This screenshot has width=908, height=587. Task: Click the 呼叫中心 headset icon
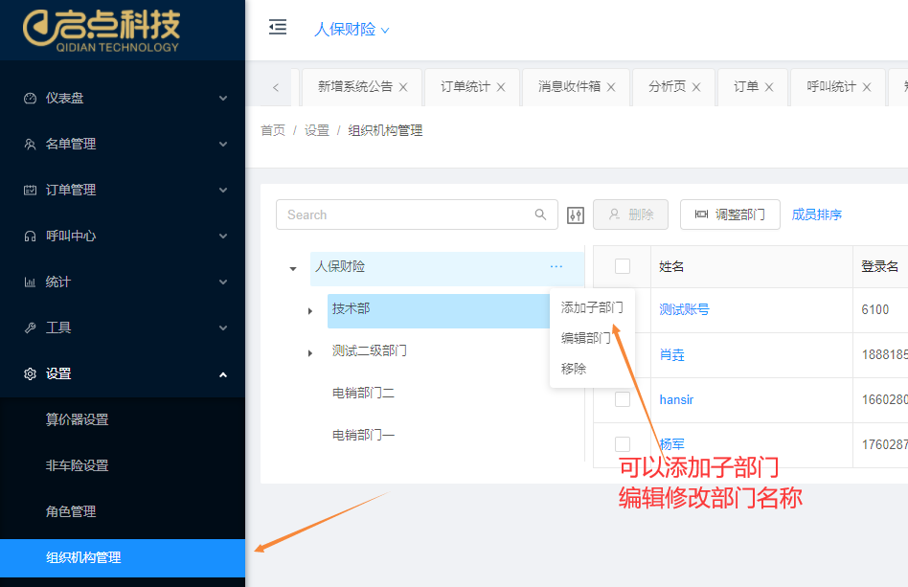[x=30, y=237]
